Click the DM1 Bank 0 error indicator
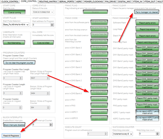This screenshot has width=163, height=139. pyautogui.click(x=99, y=67)
